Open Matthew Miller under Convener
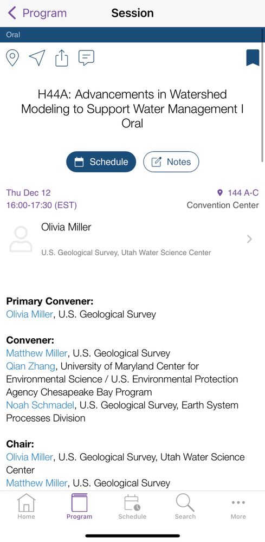The image size is (265, 542). click(37, 353)
